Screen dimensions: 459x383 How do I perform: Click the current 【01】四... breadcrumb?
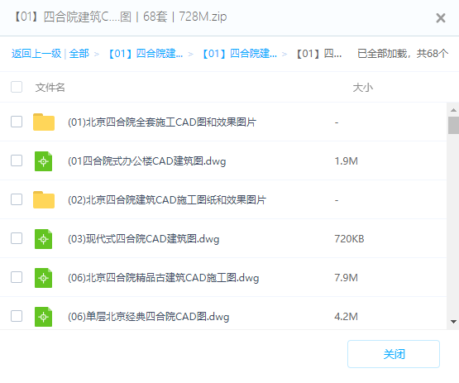click(318, 54)
